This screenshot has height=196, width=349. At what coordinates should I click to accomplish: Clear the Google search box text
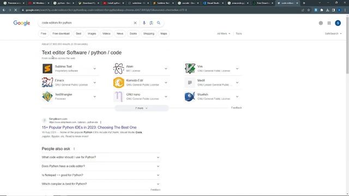pos(135,23)
